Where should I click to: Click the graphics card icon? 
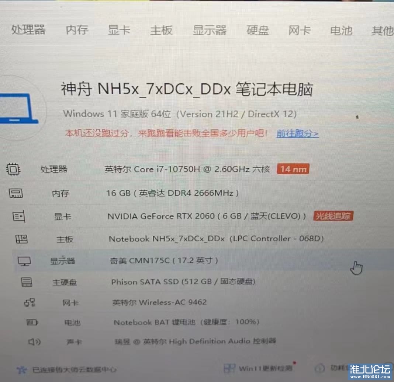19,216
